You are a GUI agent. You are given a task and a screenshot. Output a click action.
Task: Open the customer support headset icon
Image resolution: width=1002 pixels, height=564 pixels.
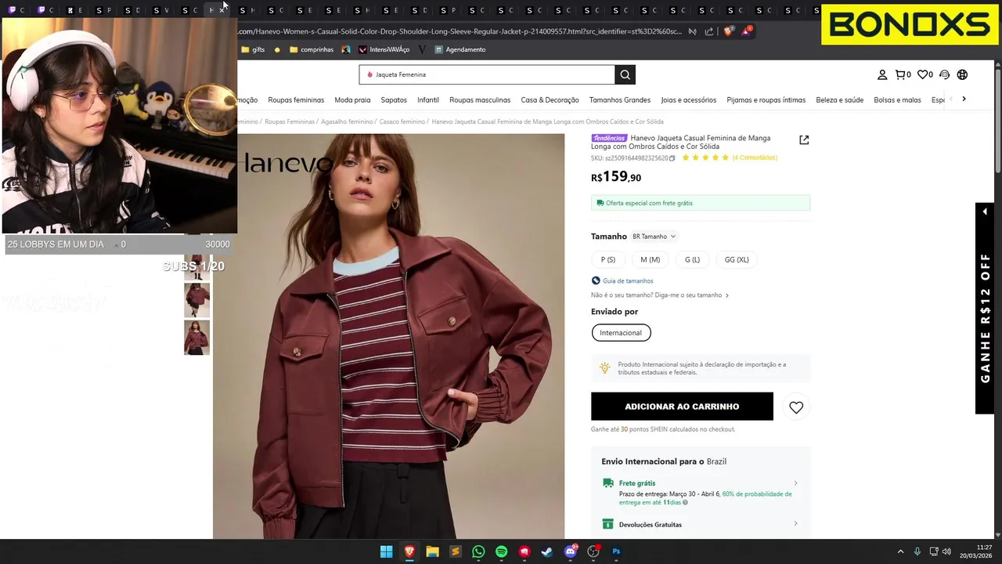[x=944, y=74]
